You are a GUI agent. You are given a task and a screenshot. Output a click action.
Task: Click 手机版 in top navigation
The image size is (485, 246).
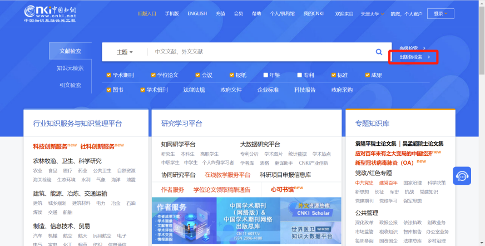pyautogui.click(x=172, y=13)
